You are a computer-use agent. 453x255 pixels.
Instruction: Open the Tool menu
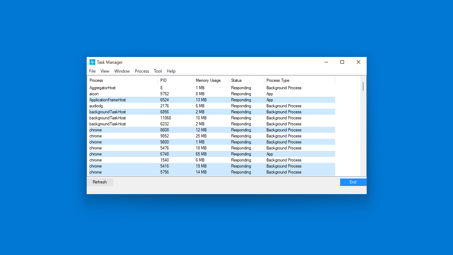point(158,71)
